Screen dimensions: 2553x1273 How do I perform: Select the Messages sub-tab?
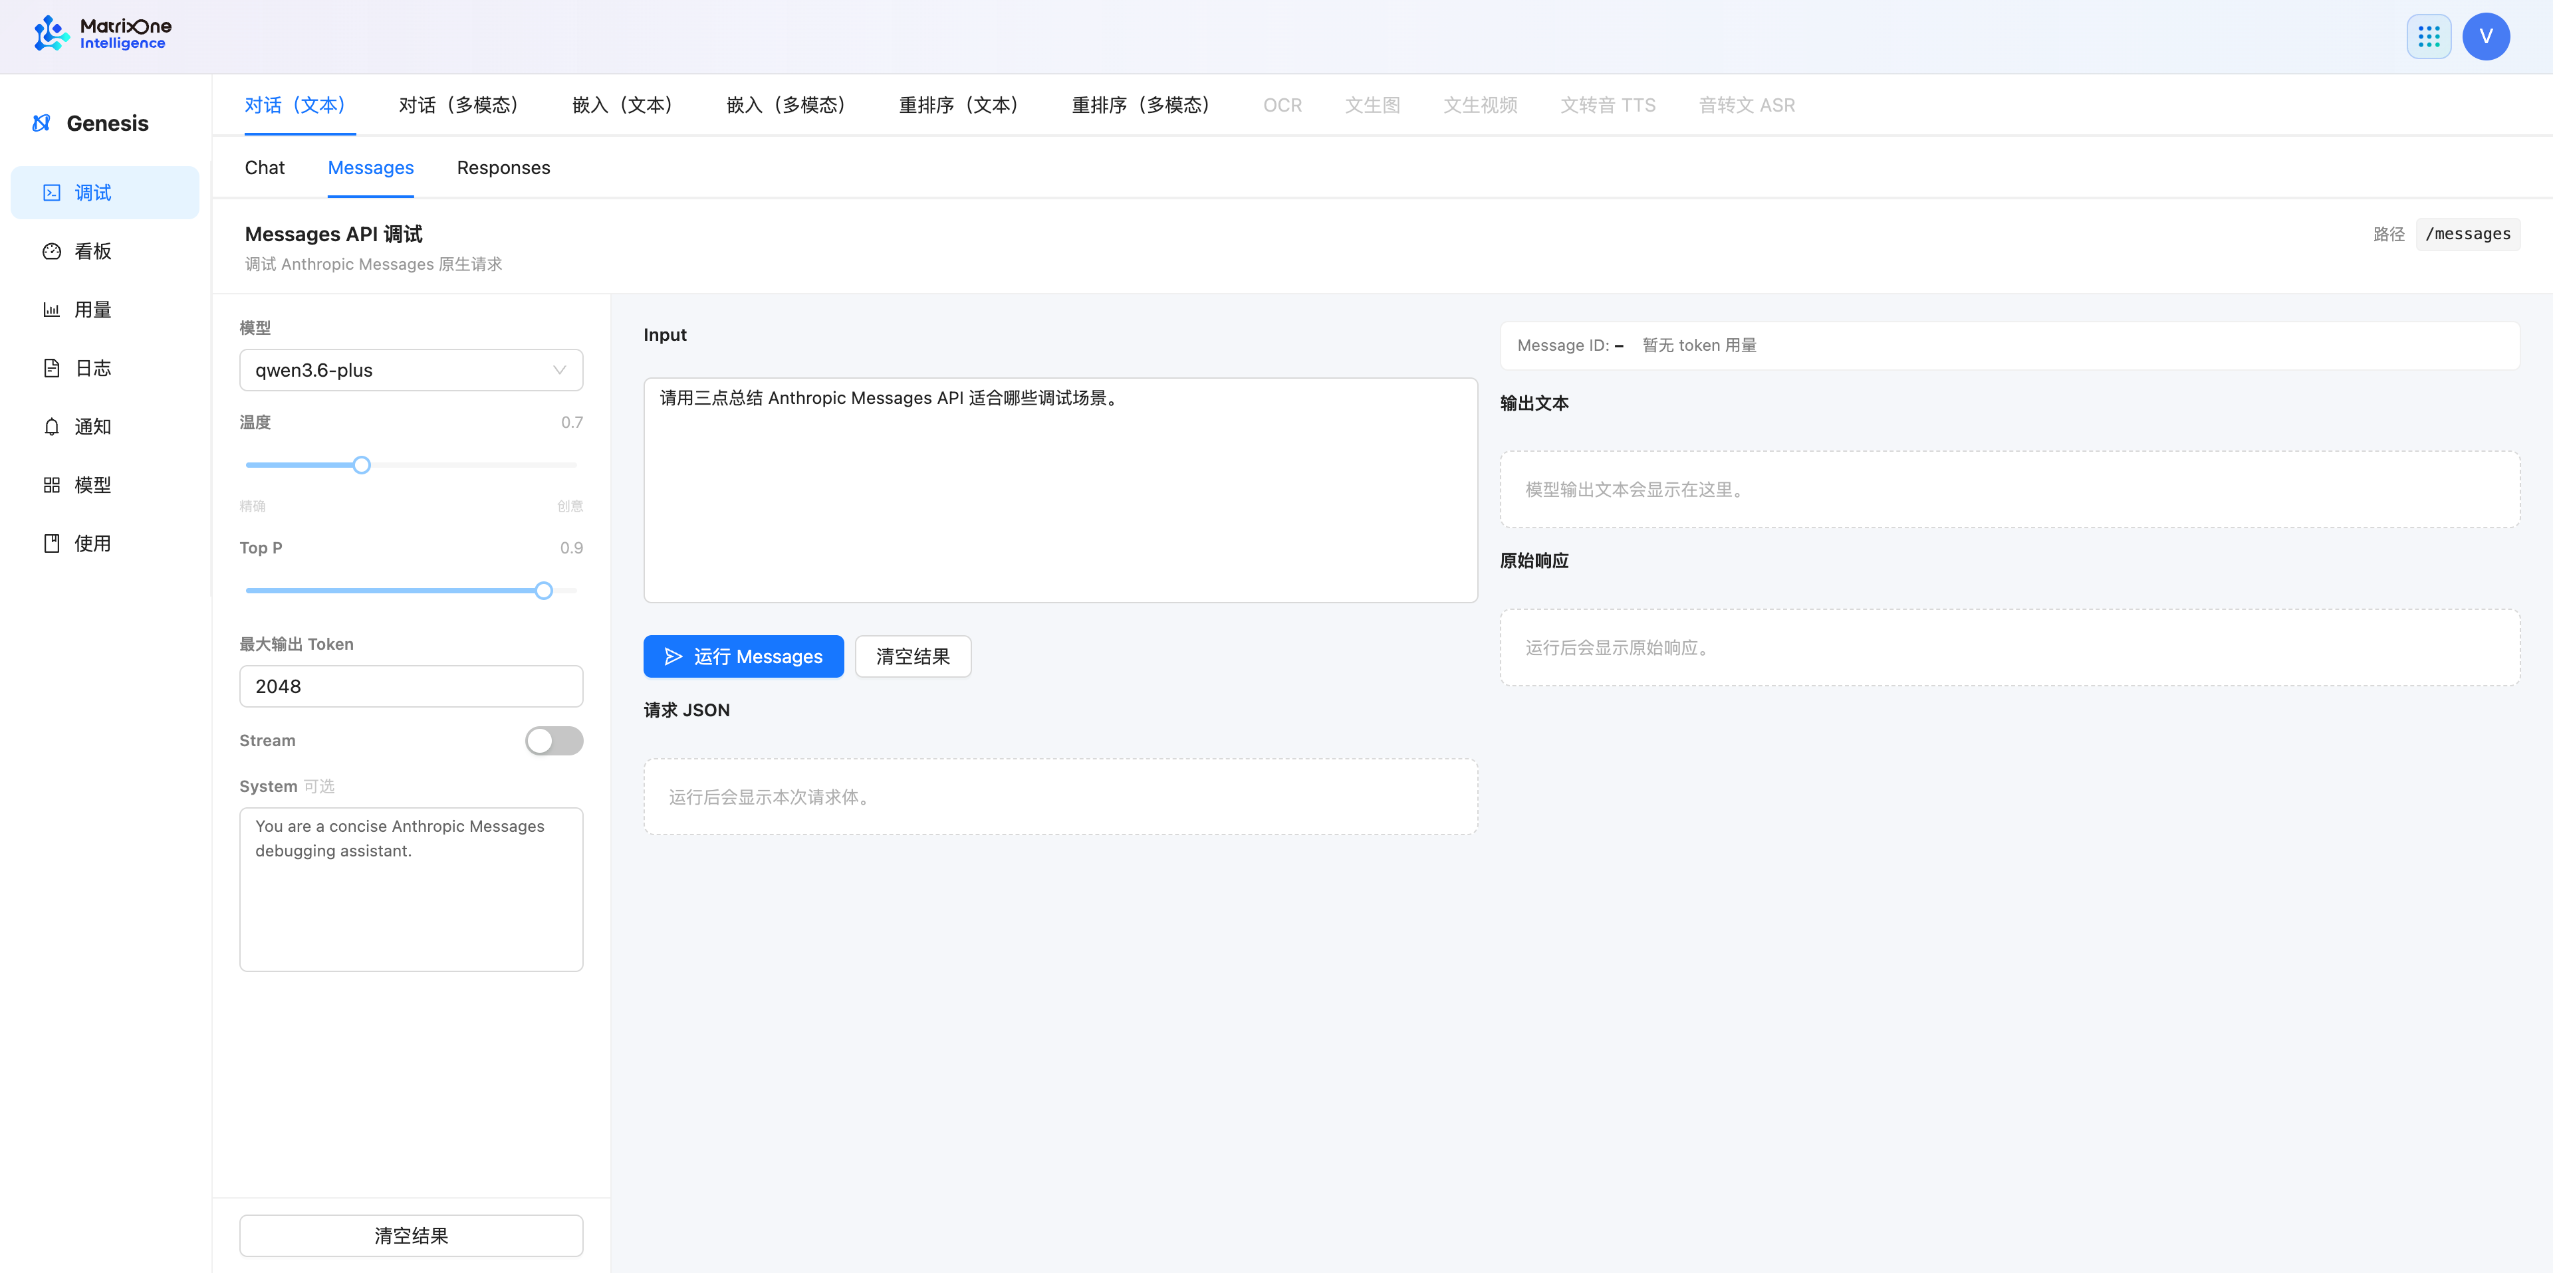(x=371, y=167)
